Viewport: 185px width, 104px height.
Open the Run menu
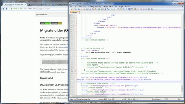pyautogui.click(x=116, y=7)
